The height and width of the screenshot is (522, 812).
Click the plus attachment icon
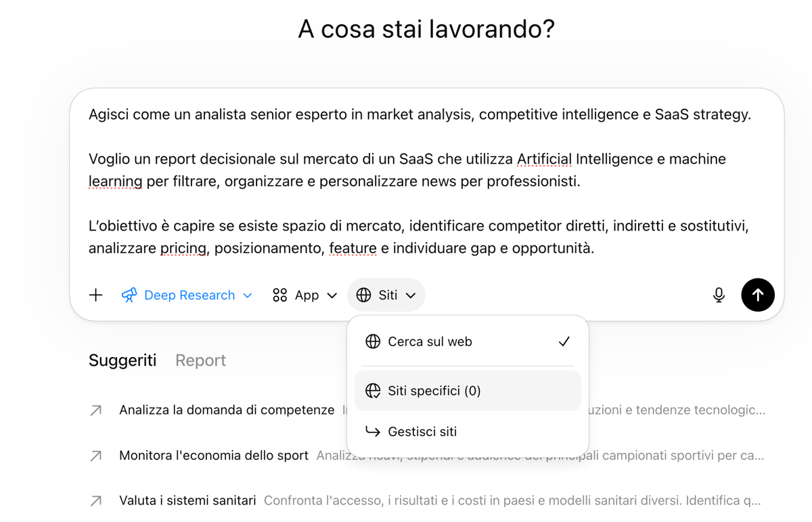tap(96, 295)
